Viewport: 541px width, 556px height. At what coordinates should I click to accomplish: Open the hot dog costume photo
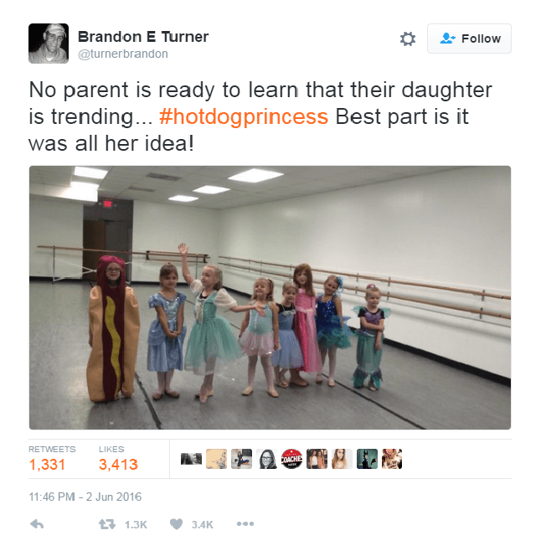(x=270, y=297)
